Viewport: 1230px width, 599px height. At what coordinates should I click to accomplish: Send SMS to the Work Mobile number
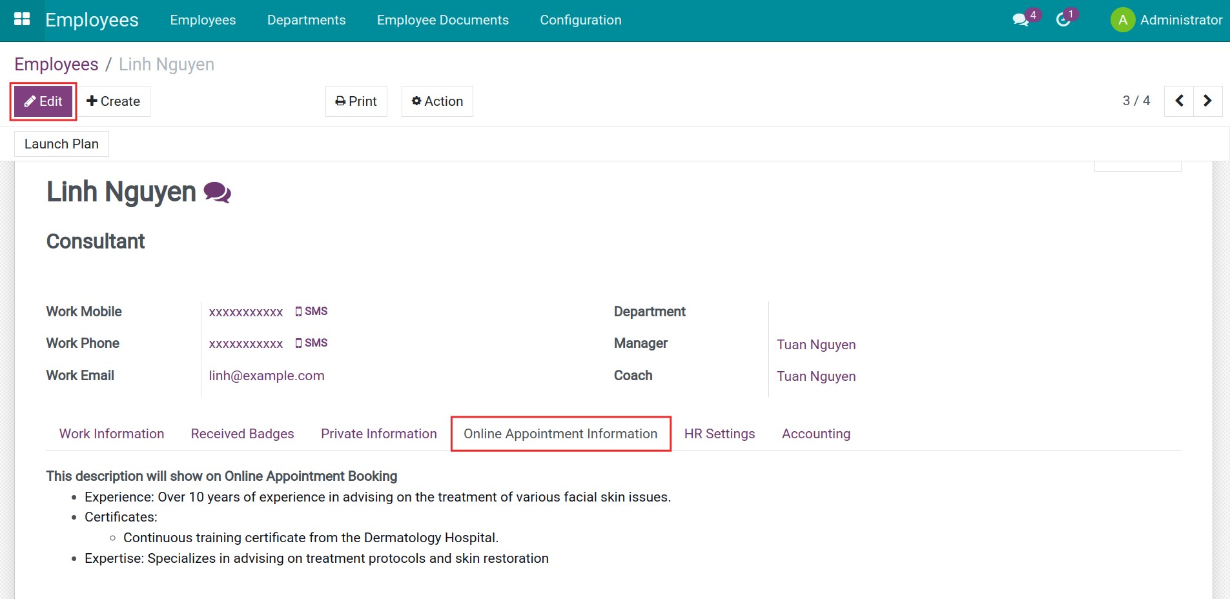pyautogui.click(x=312, y=311)
